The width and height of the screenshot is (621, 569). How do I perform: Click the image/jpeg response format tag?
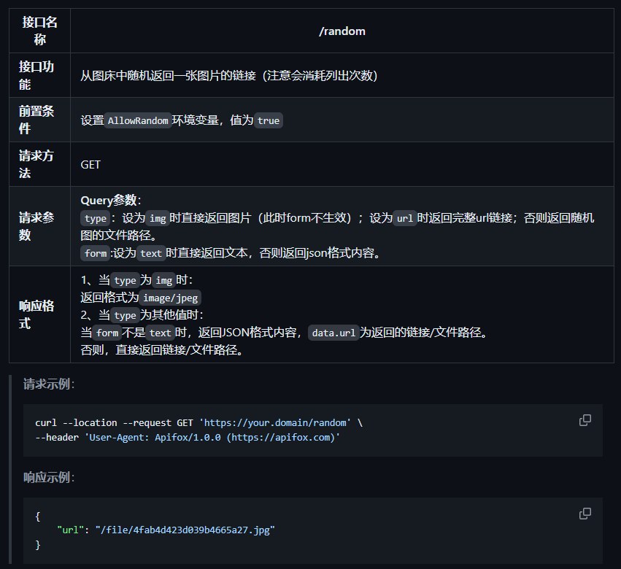pyautogui.click(x=169, y=298)
